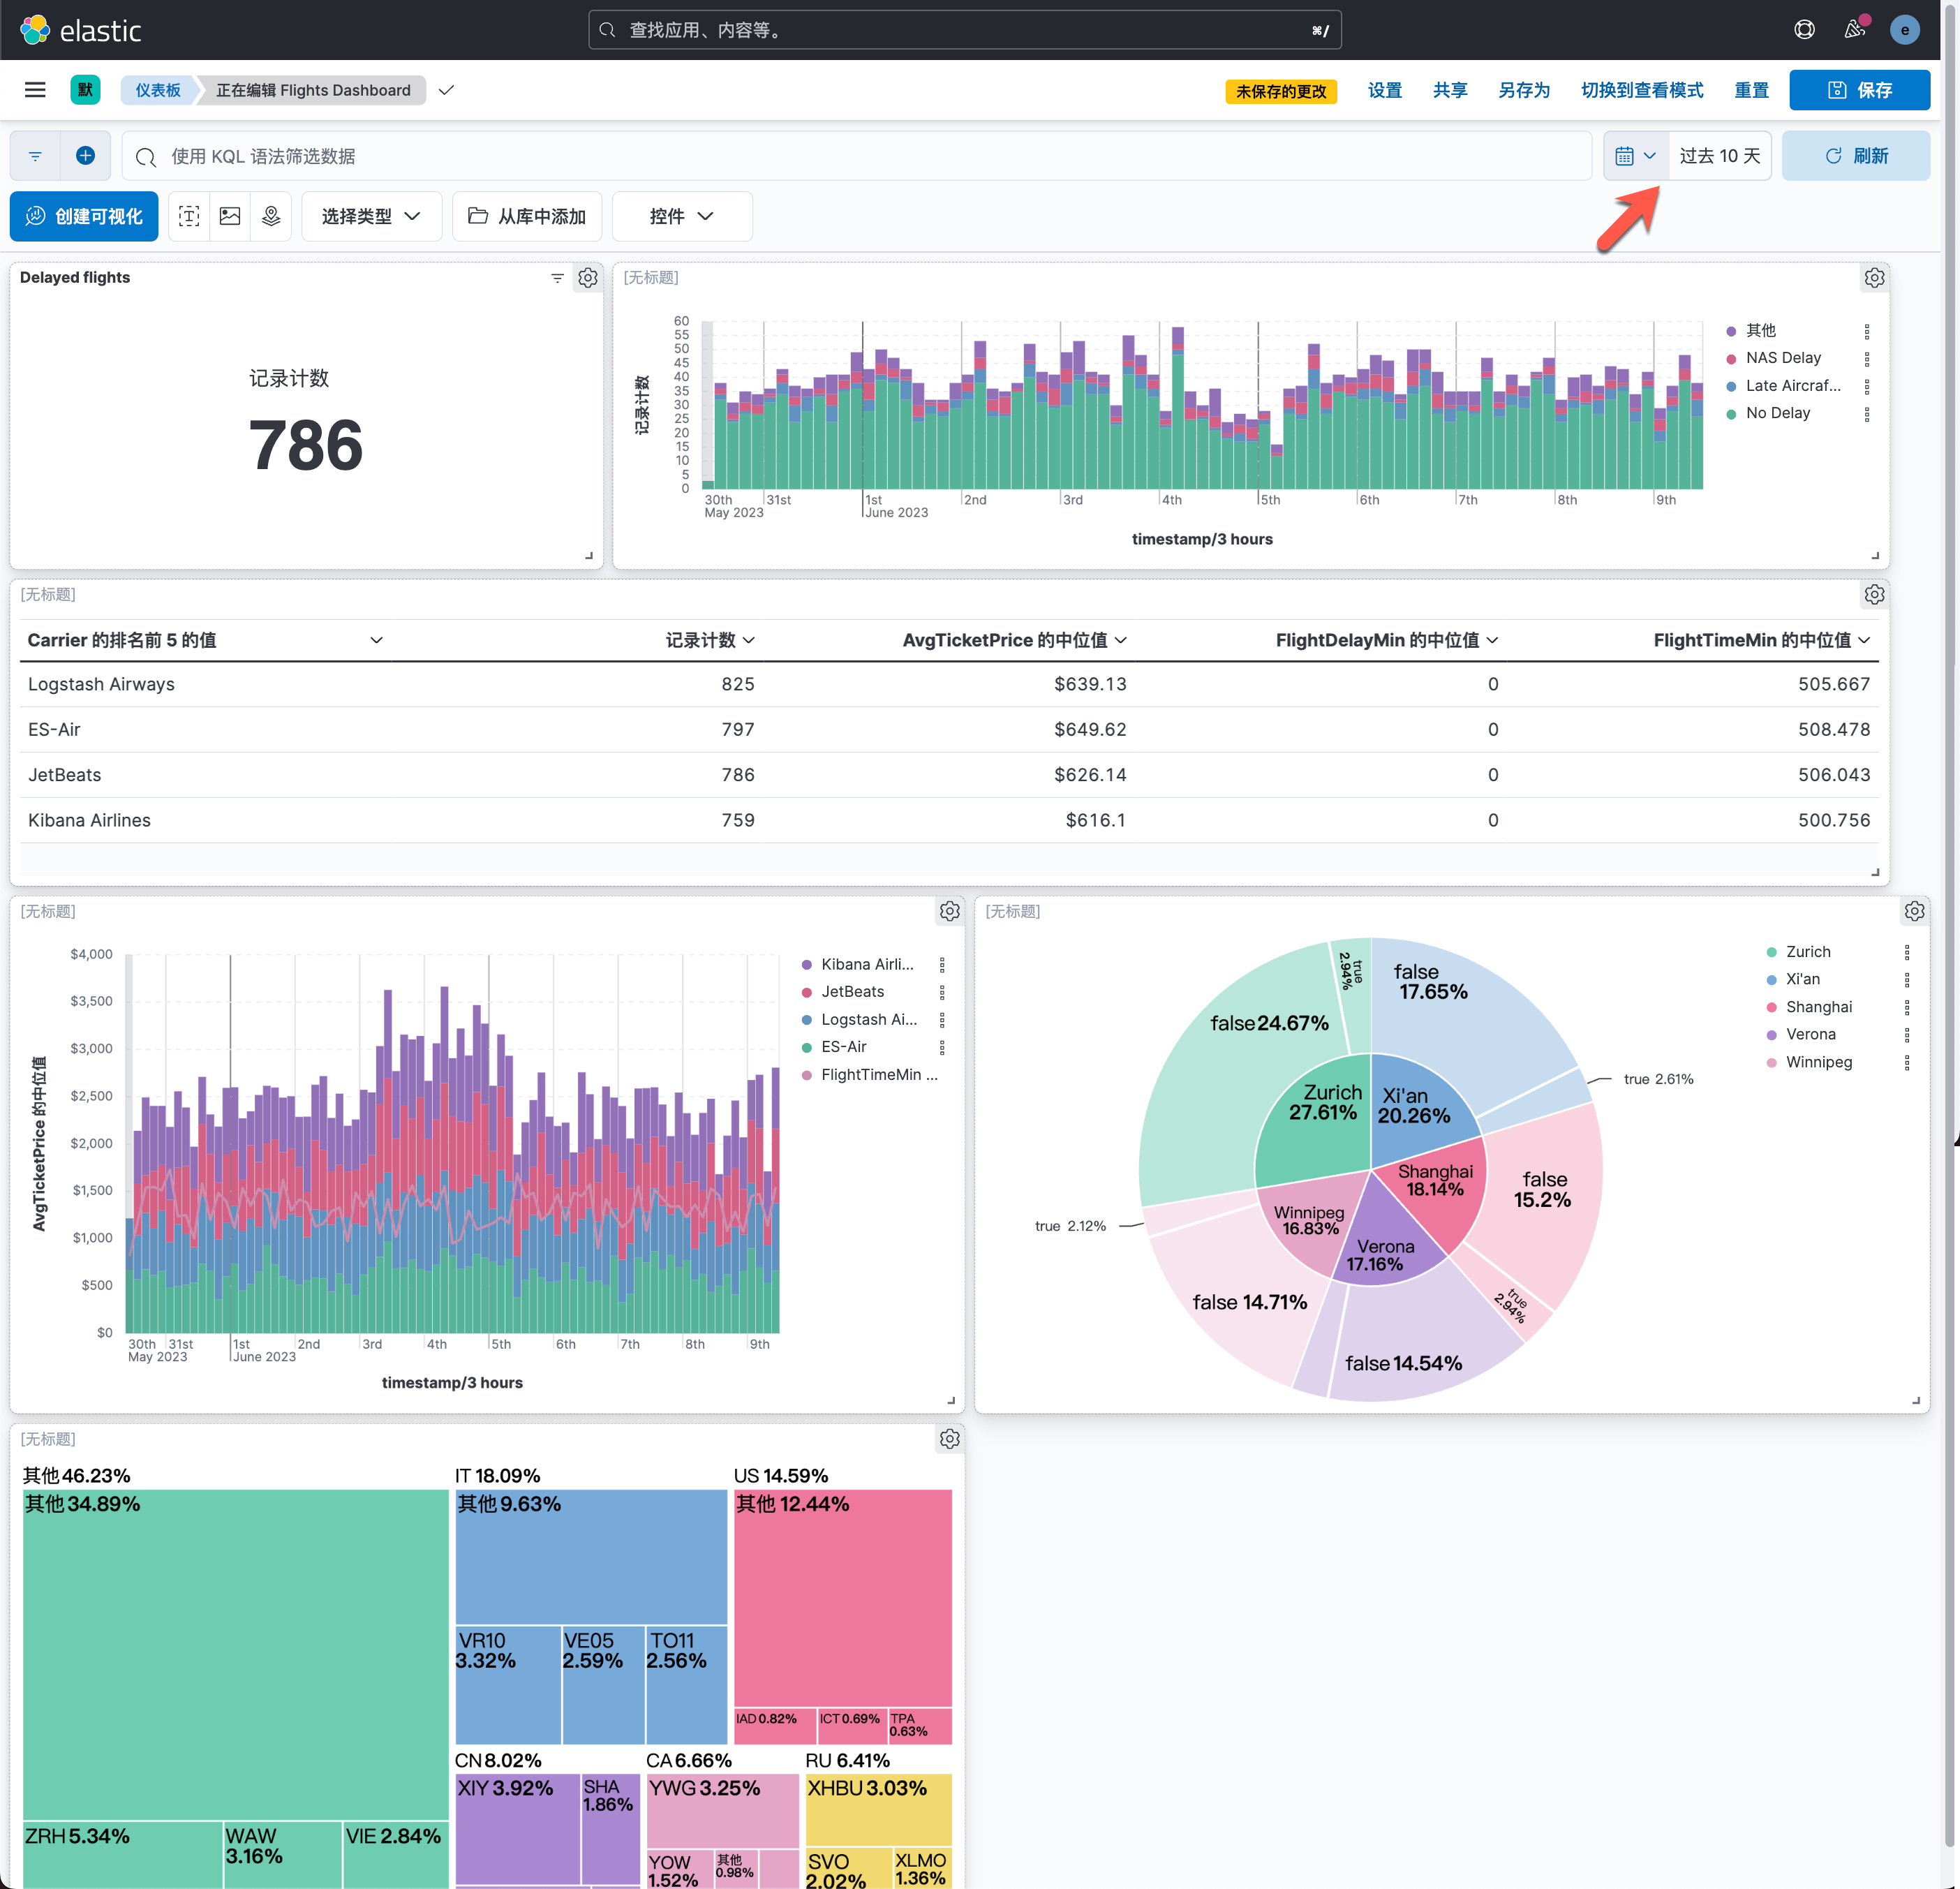Go to the 仪表板 breadcrumb
The width and height of the screenshot is (1960, 1889).
pos(158,90)
